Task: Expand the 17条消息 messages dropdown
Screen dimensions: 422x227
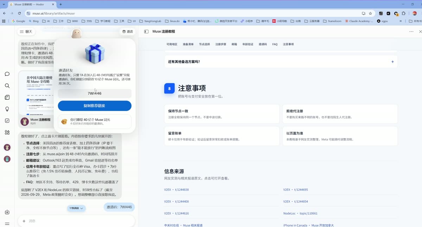Action: pyautogui.click(x=76, y=208)
